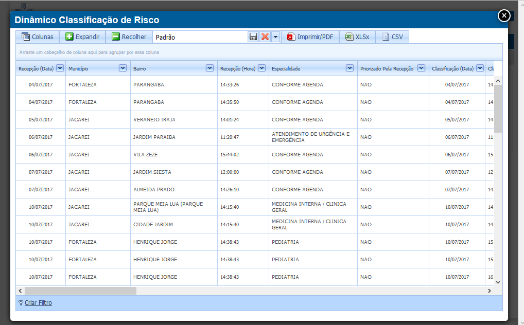Click the 05/07/2017 Recepção date cell
The width and height of the screenshot is (524, 325).
pos(41,120)
